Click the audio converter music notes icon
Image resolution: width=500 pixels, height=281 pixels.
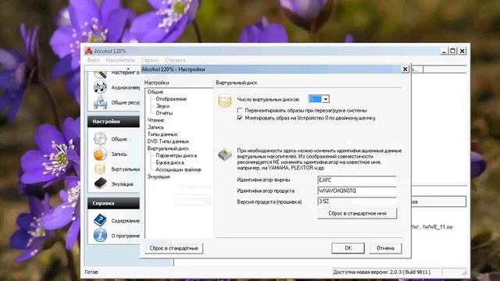[x=100, y=87]
